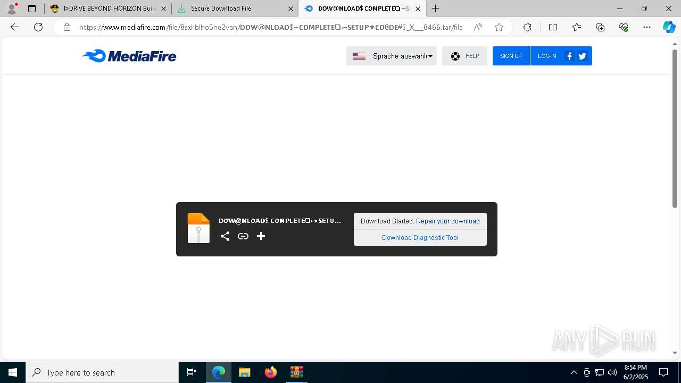Open Microsoft Edge from the taskbar
Image resolution: width=681 pixels, height=383 pixels.
click(219, 372)
